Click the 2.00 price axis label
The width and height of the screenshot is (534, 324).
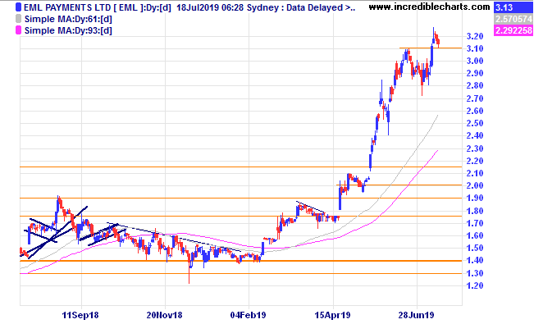click(475, 185)
